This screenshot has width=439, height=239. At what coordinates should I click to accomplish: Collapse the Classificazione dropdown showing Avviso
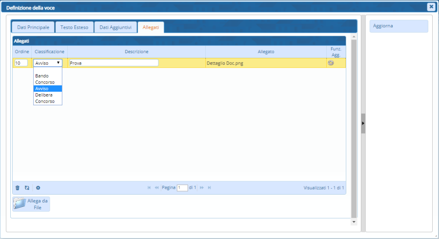point(48,63)
